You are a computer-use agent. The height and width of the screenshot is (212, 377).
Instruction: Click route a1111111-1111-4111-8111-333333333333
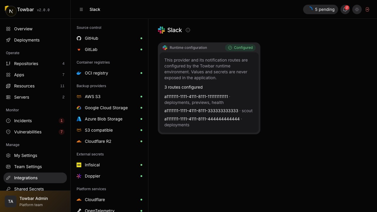point(201,111)
